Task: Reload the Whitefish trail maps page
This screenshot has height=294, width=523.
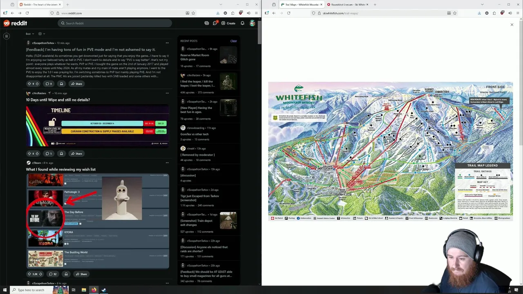Action: (288, 13)
